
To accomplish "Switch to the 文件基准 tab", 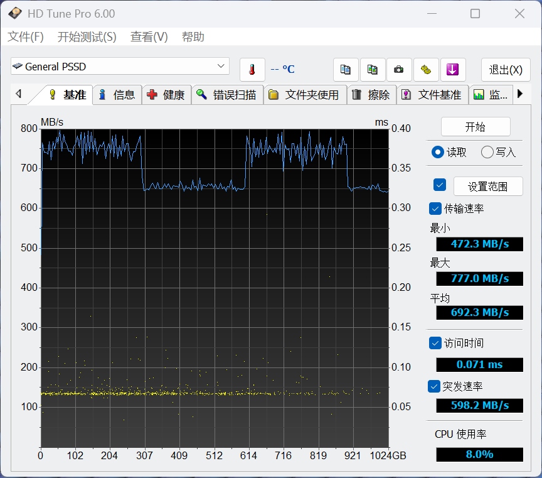I will (432, 94).
